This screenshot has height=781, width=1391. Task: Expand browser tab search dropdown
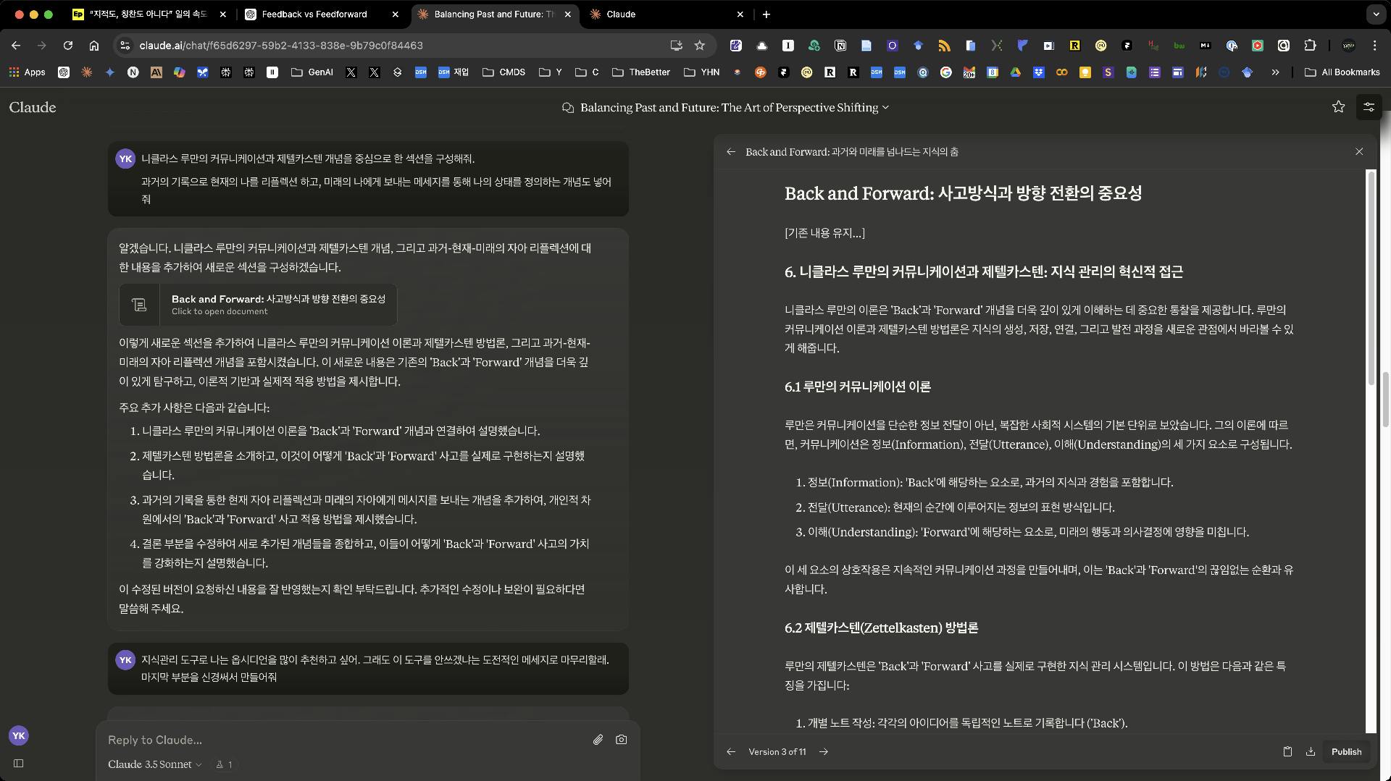[x=1376, y=14]
